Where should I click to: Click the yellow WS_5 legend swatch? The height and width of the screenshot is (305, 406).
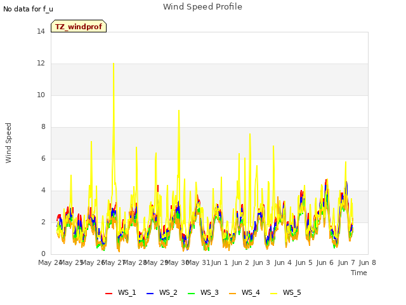273,294
